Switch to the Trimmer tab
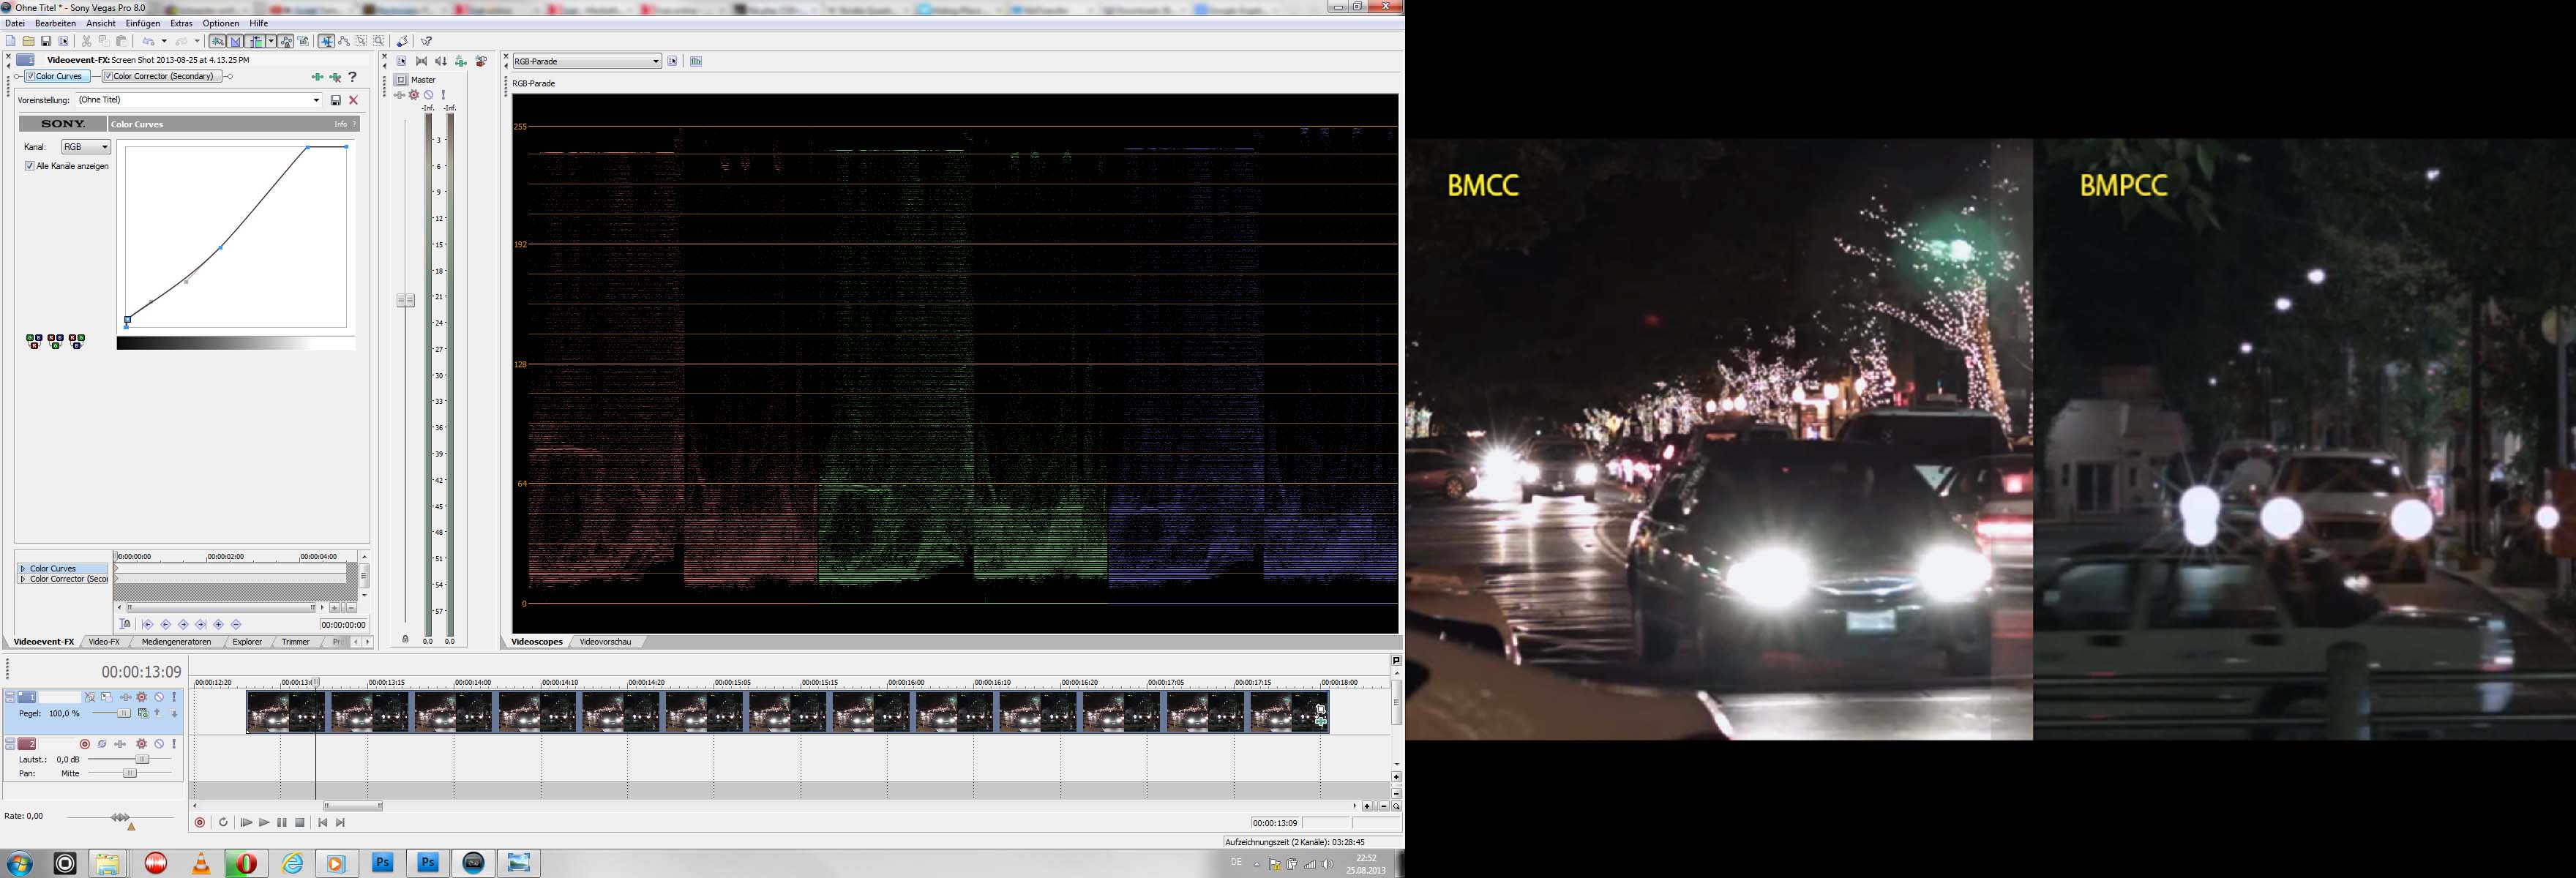The image size is (2576, 878). 296,642
